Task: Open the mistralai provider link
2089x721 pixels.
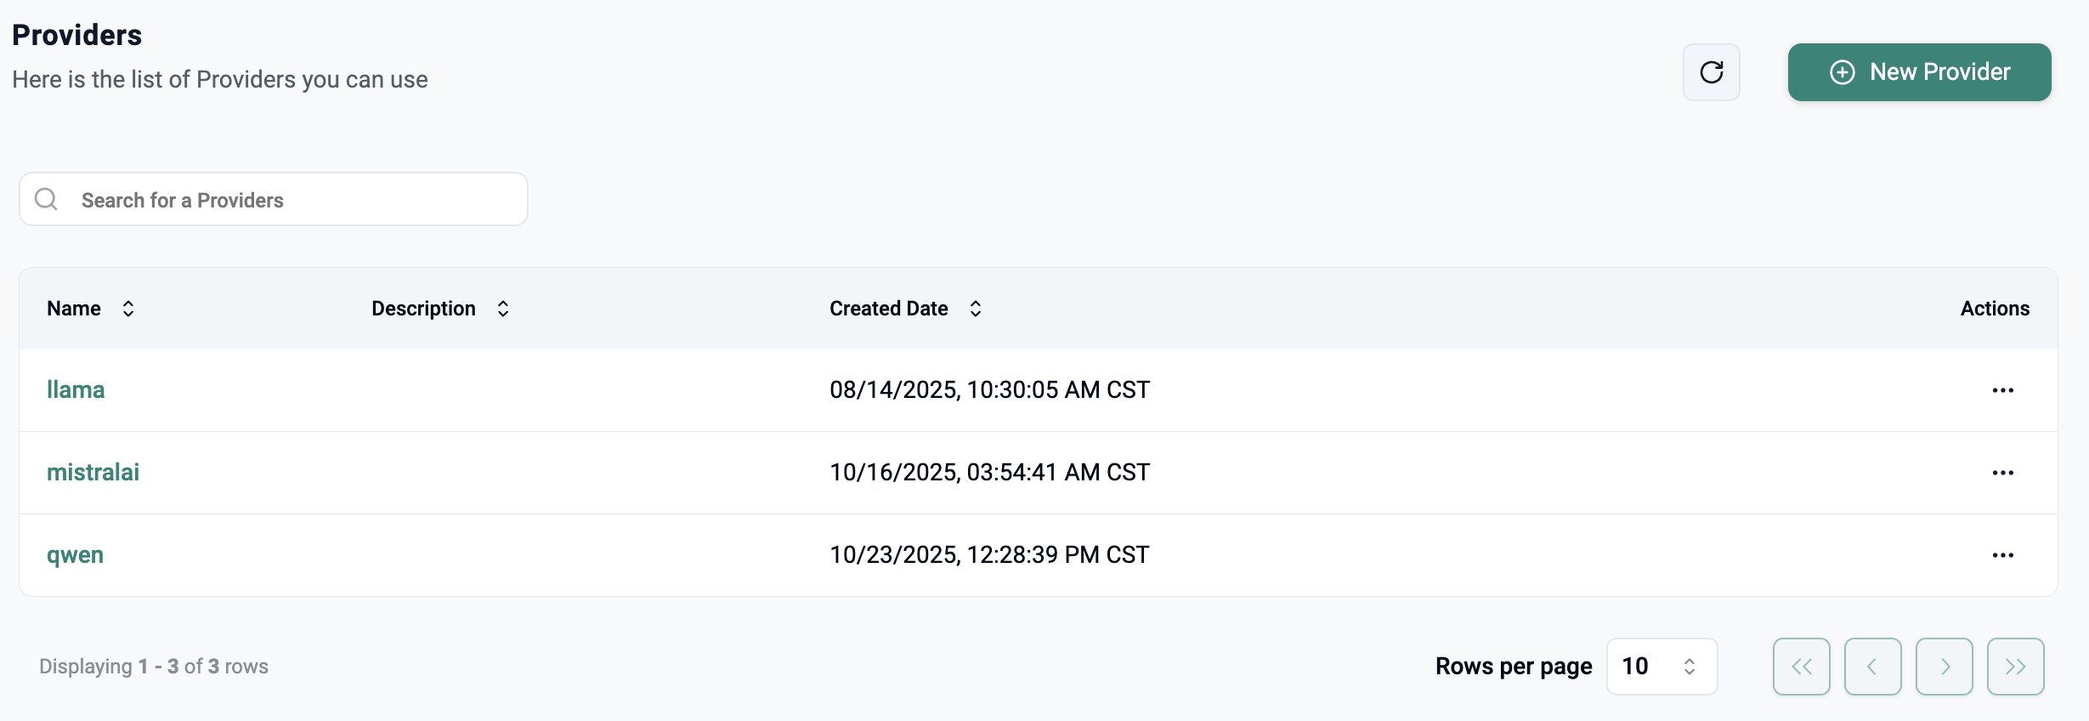Action: pos(93,472)
